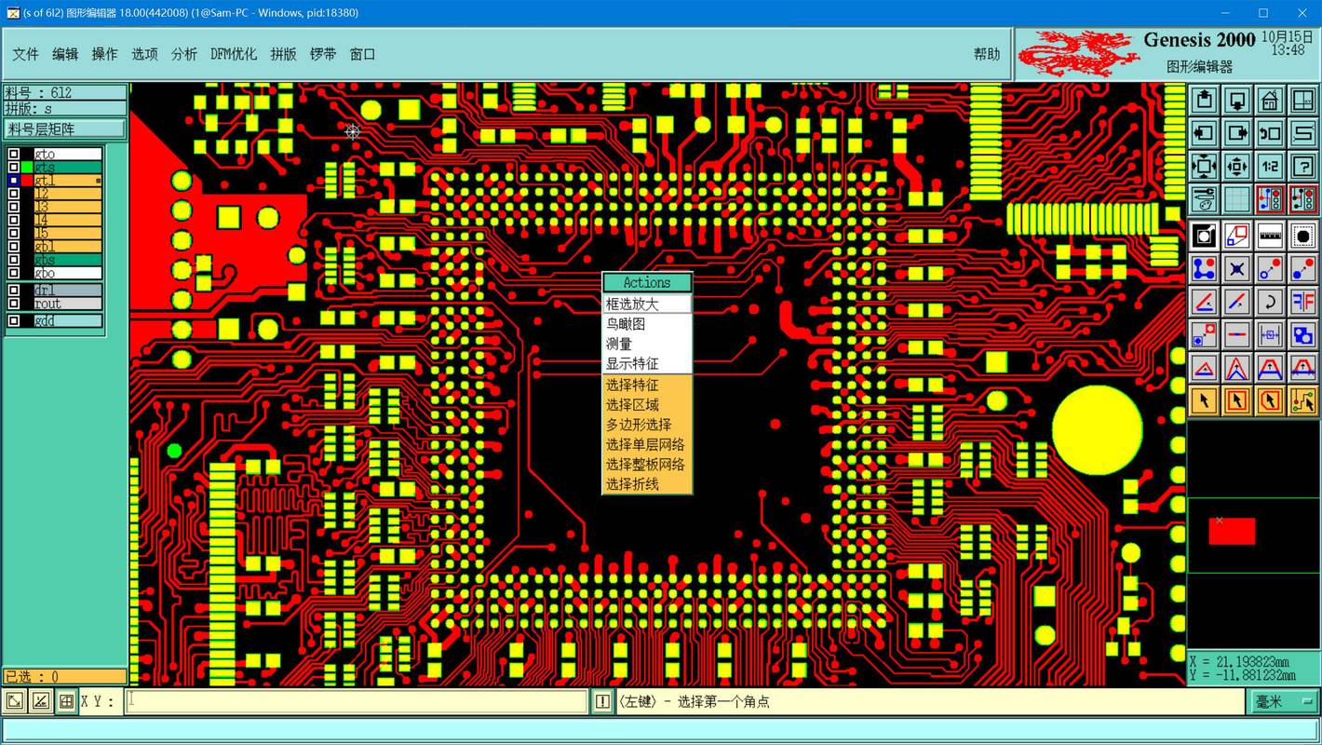Click the rotate arrow tool icon
The height and width of the screenshot is (745, 1322).
click(1269, 302)
